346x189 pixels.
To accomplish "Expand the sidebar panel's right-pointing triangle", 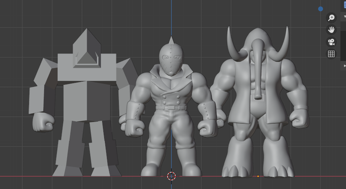I will [344, 66].
